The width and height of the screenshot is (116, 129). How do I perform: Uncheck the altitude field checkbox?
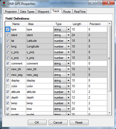point(8,92)
